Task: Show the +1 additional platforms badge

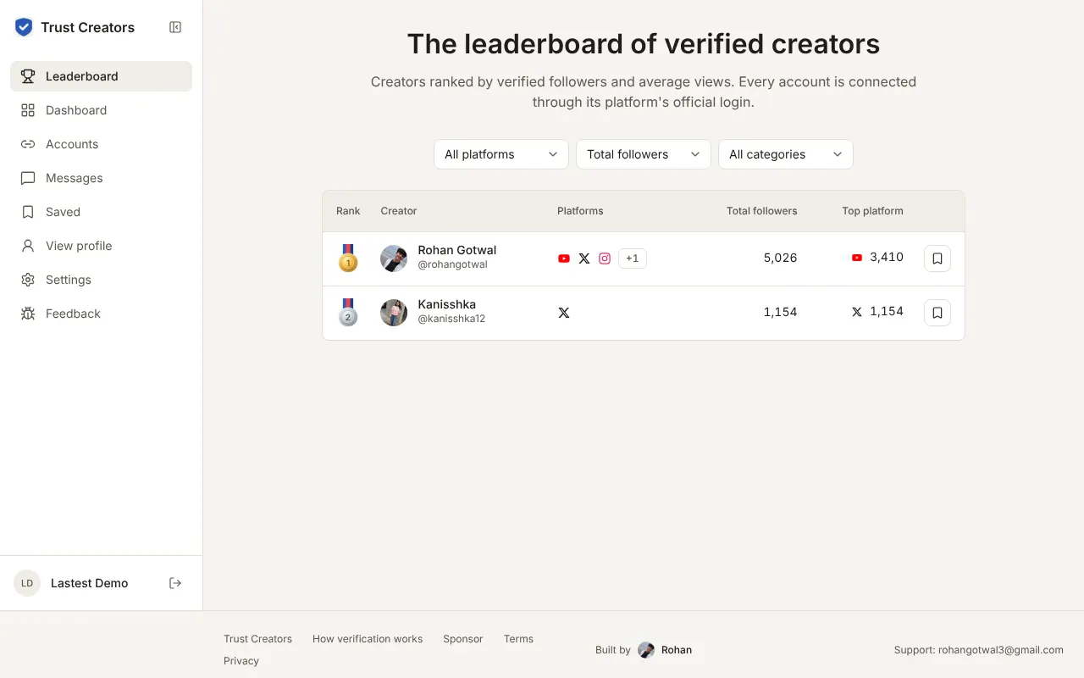Action: coord(633,258)
